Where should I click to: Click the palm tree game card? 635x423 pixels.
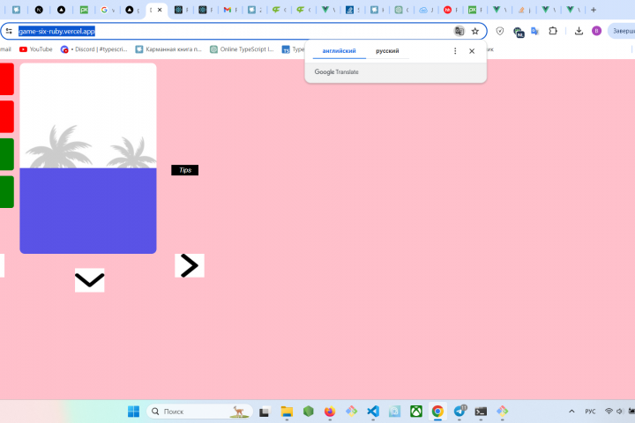pos(88,159)
